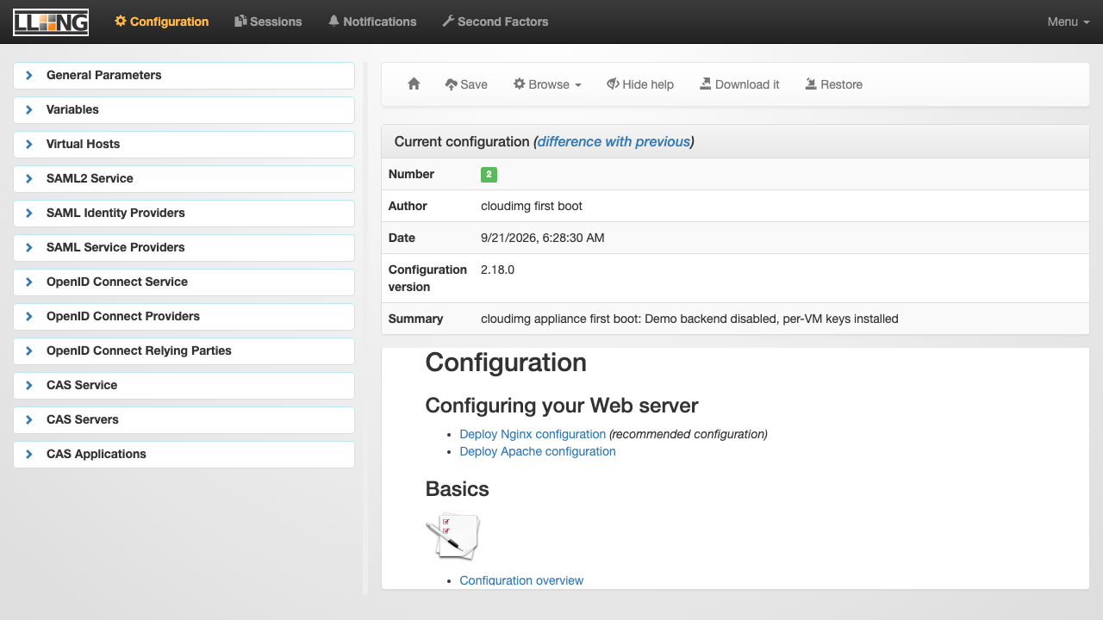
Task: Select the General Parameters tree label
Action: click(x=103, y=75)
